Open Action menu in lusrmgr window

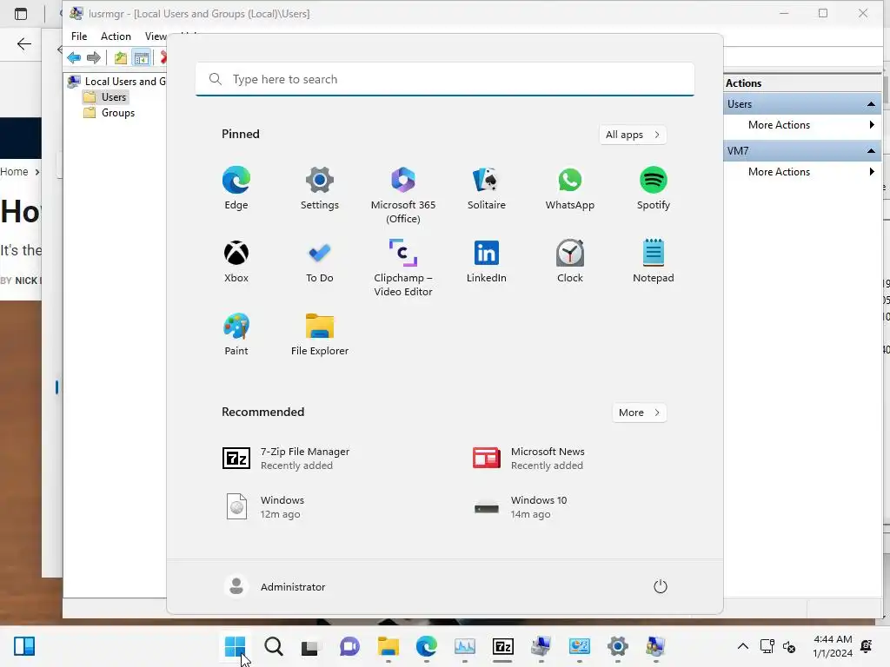116,36
